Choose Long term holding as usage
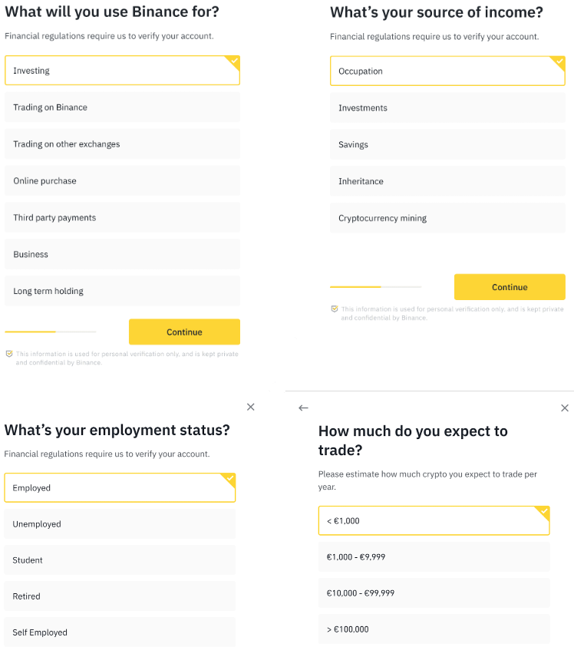Image resolution: width=574 pixels, height=647 pixels. 122,291
